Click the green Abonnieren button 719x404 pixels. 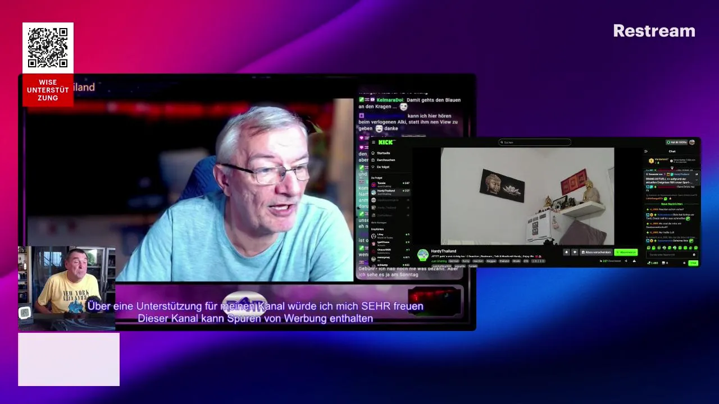click(626, 252)
